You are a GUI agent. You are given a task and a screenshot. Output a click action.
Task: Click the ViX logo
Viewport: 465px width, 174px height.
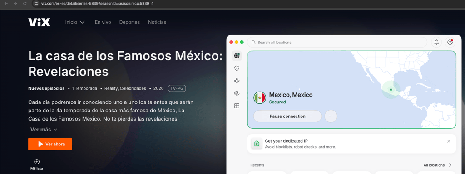click(39, 22)
